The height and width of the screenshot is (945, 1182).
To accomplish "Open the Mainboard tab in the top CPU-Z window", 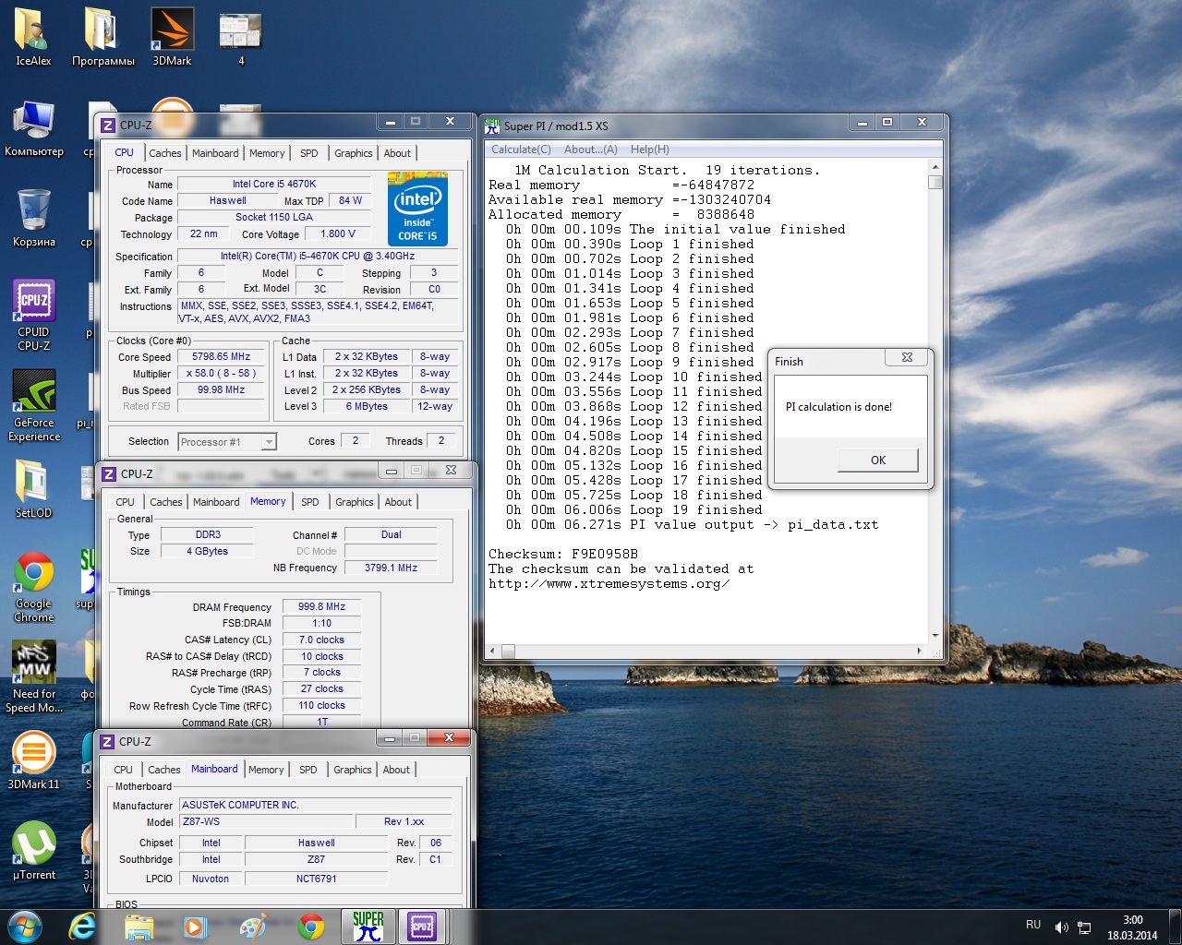I will pos(215,153).
